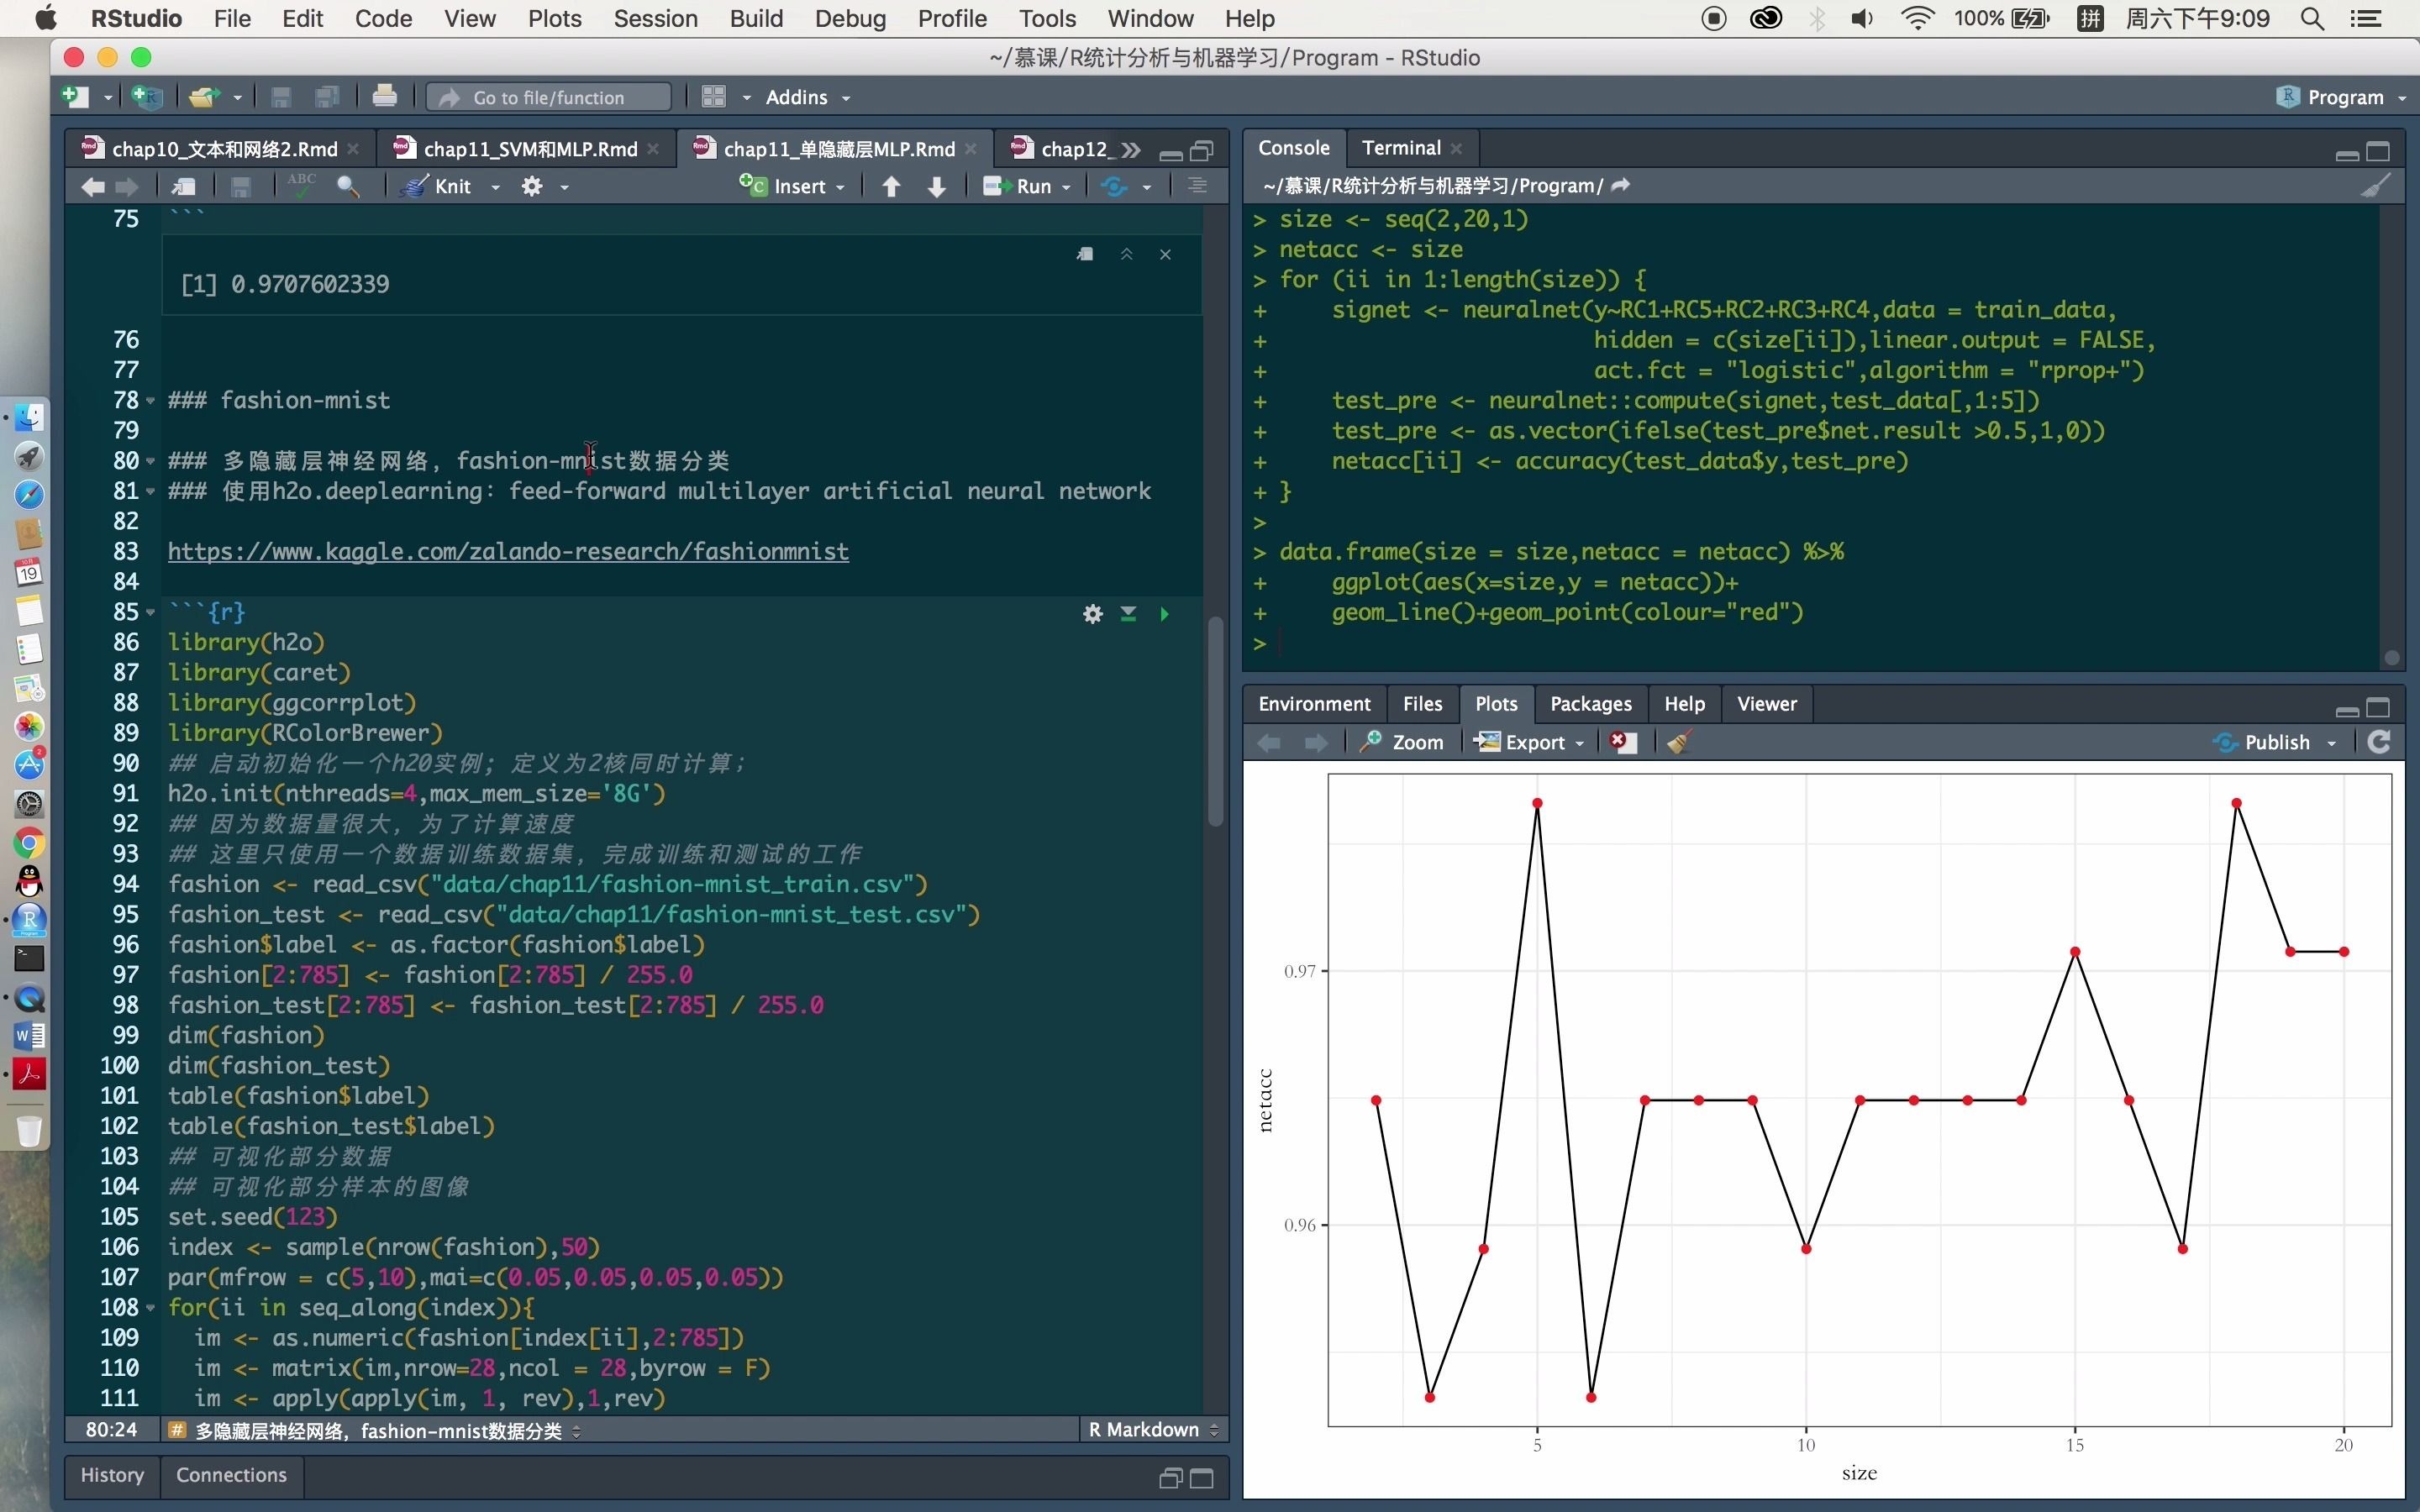The height and width of the screenshot is (1512, 2420).
Task: Collapse chunk output chevron icon
Action: pos(1126,255)
